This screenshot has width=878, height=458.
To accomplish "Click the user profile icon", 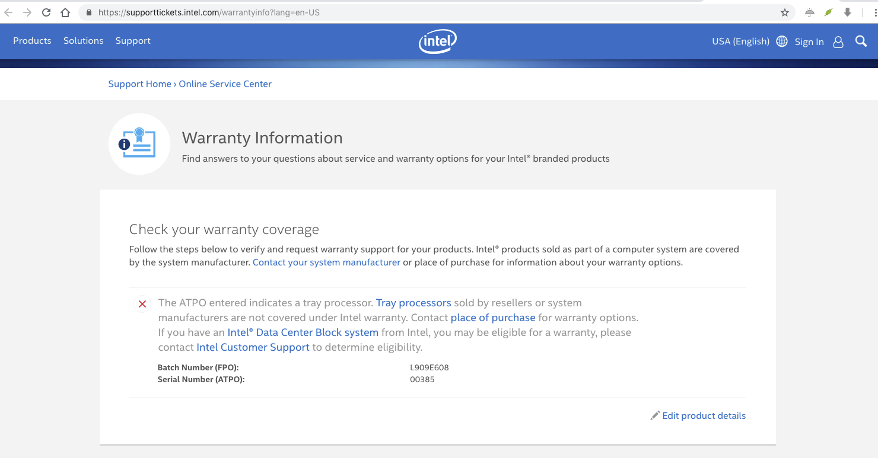I will 838,41.
